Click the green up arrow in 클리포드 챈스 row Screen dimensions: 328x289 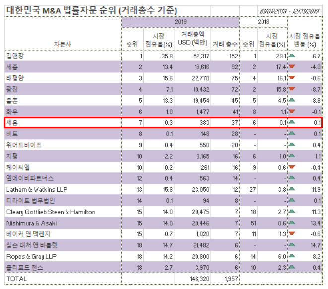point(292,267)
